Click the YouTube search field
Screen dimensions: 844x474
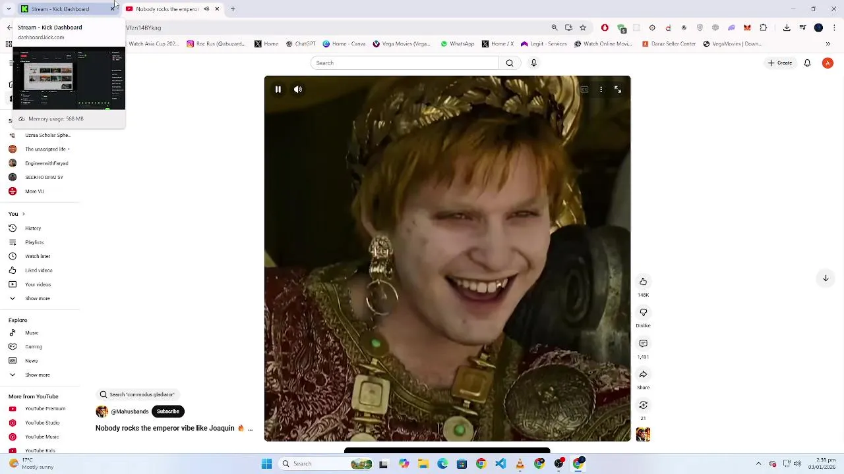coord(405,63)
